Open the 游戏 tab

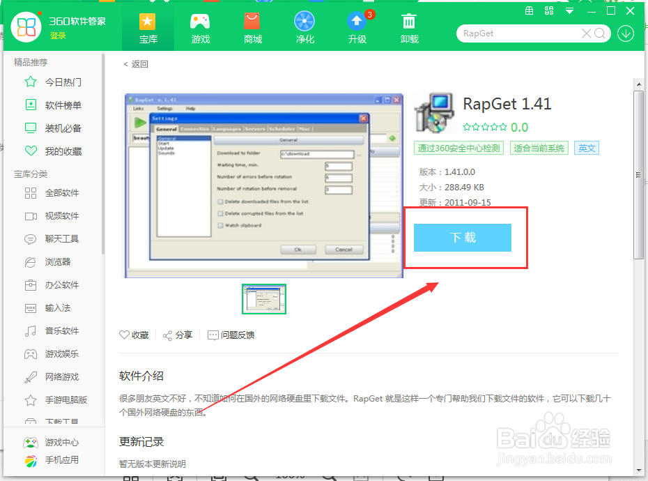(x=201, y=28)
